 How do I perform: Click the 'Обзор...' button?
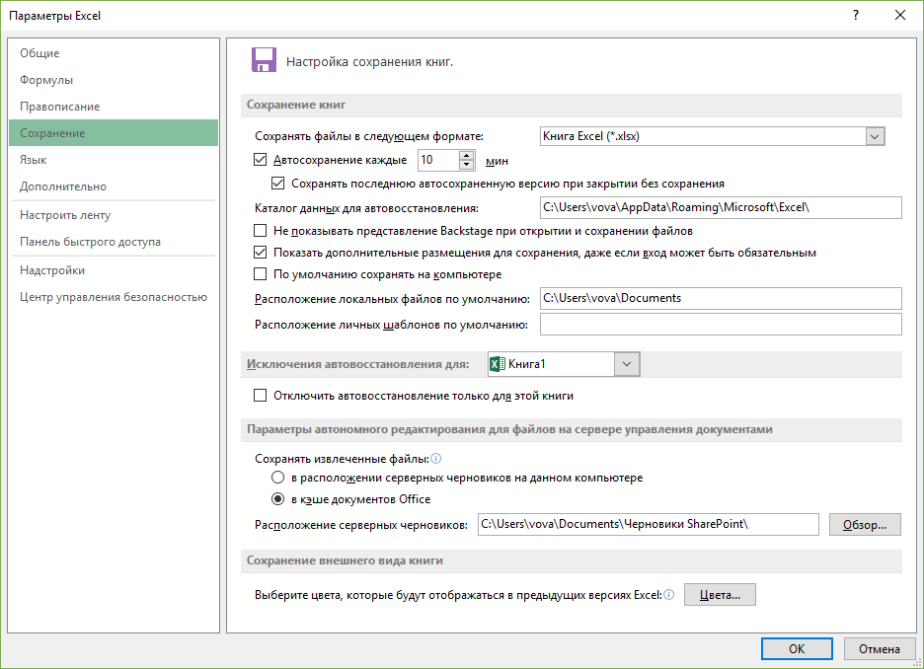click(x=864, y=525)
